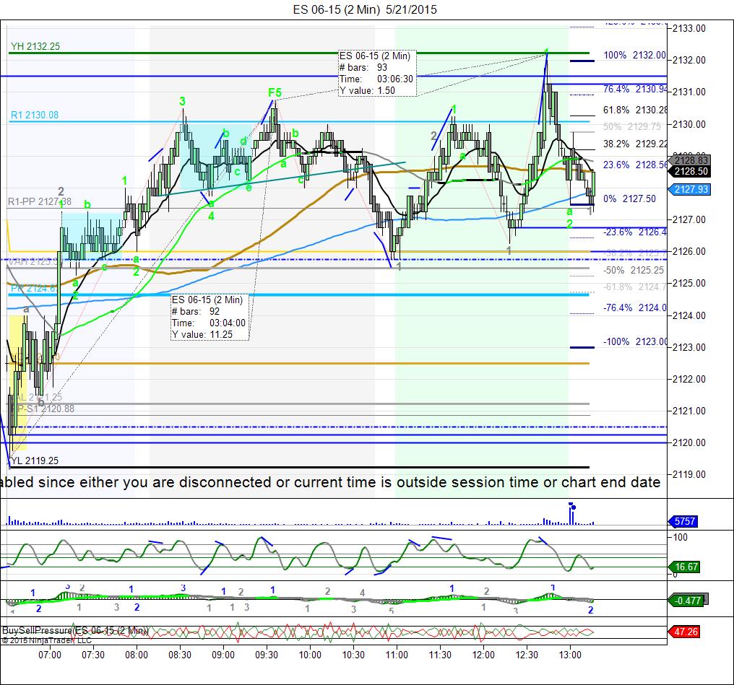Click the 2133.00 price axis label

(x=689, y=29)
